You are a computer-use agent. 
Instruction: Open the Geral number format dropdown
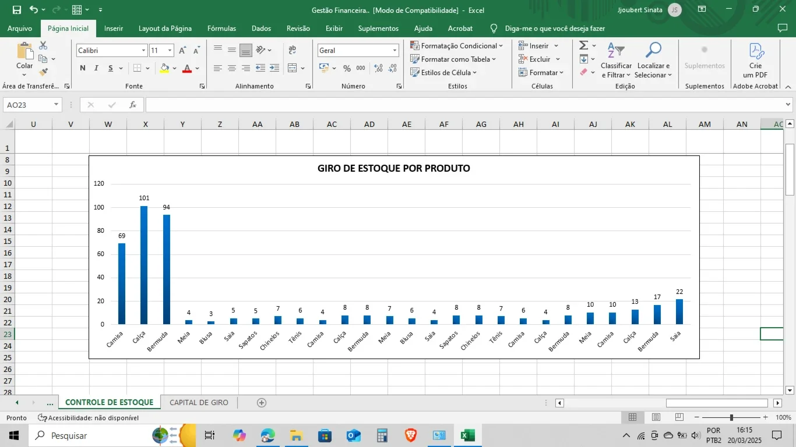[x=395, y=51]
